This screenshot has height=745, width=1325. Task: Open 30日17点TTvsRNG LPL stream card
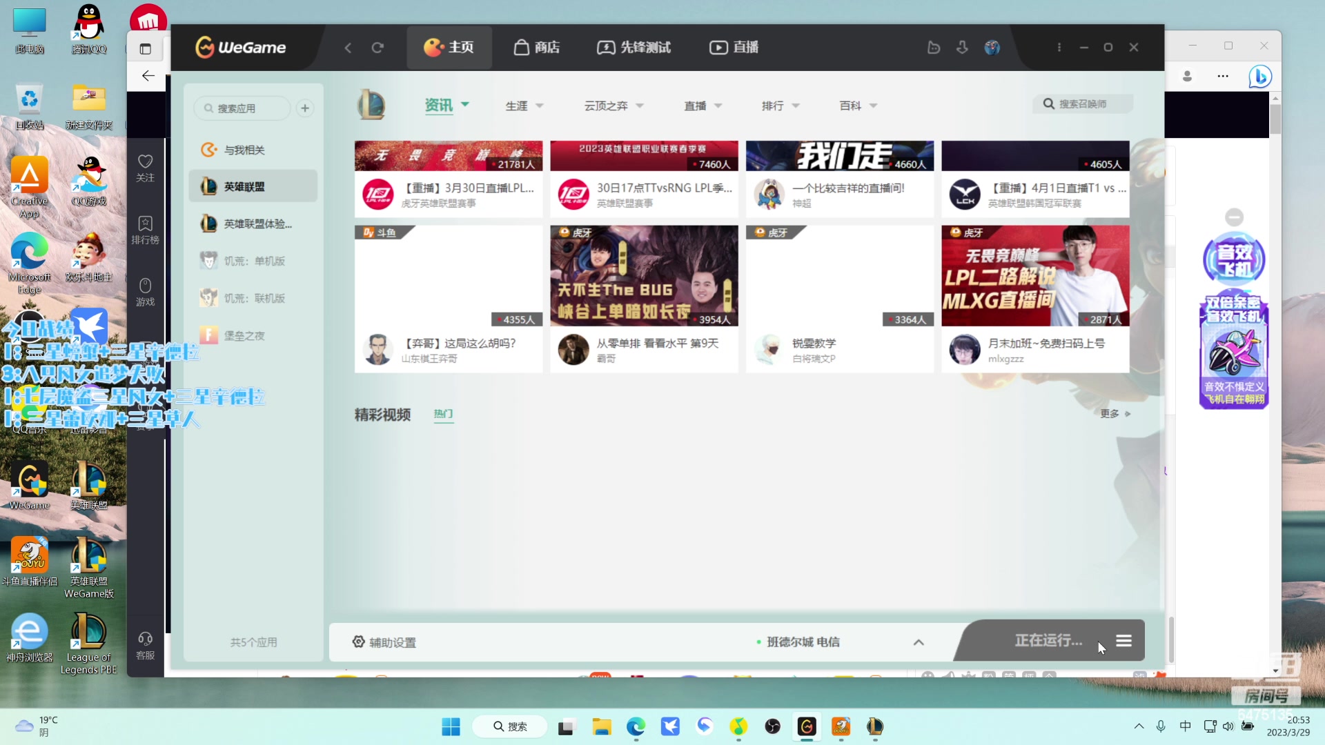(644, 179)
